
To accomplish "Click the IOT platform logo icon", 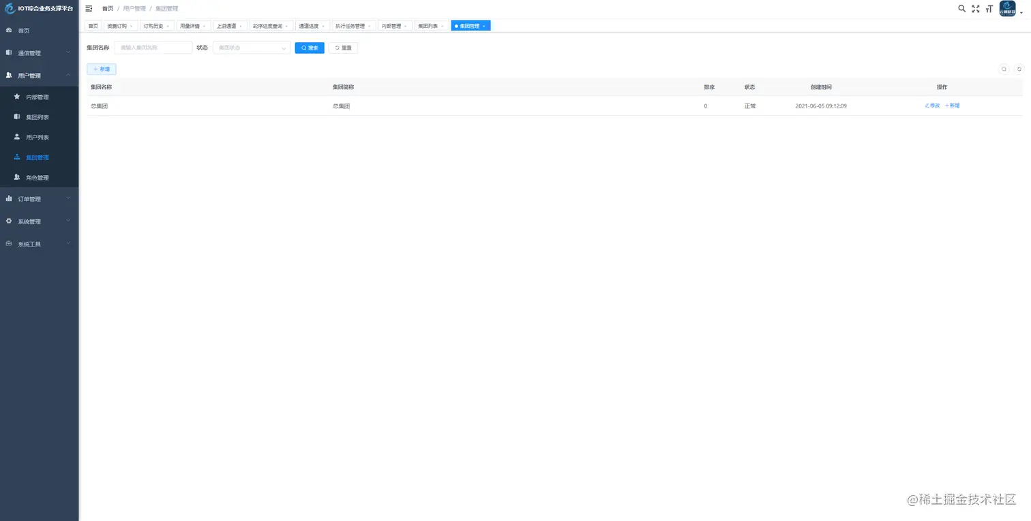I will click(10, 8).
